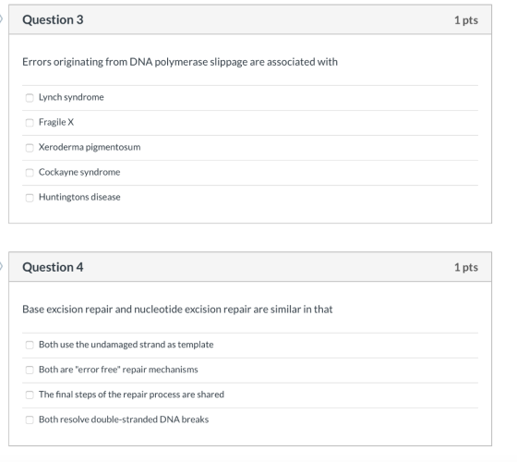Check the Lynch syndrome checkbox
The image size is (517, 462).
pos(30,98)
